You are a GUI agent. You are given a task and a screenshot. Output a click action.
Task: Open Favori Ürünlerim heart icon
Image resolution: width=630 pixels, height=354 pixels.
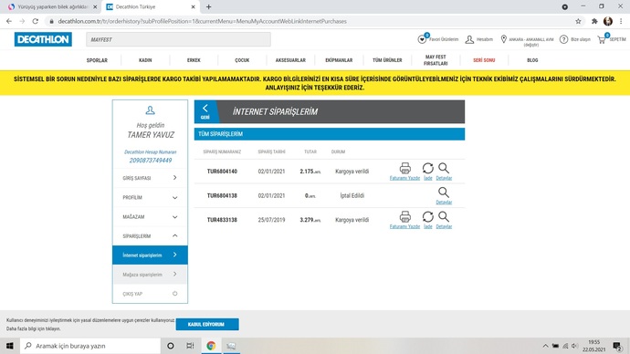(x=422, y=39)
